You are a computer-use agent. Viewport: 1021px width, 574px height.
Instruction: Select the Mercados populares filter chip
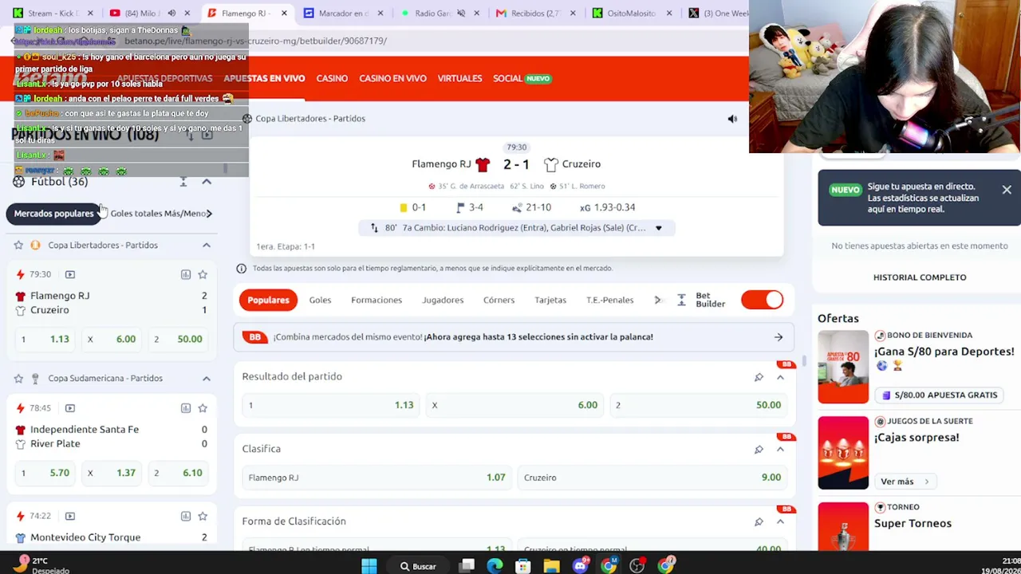tap(54, 213)
